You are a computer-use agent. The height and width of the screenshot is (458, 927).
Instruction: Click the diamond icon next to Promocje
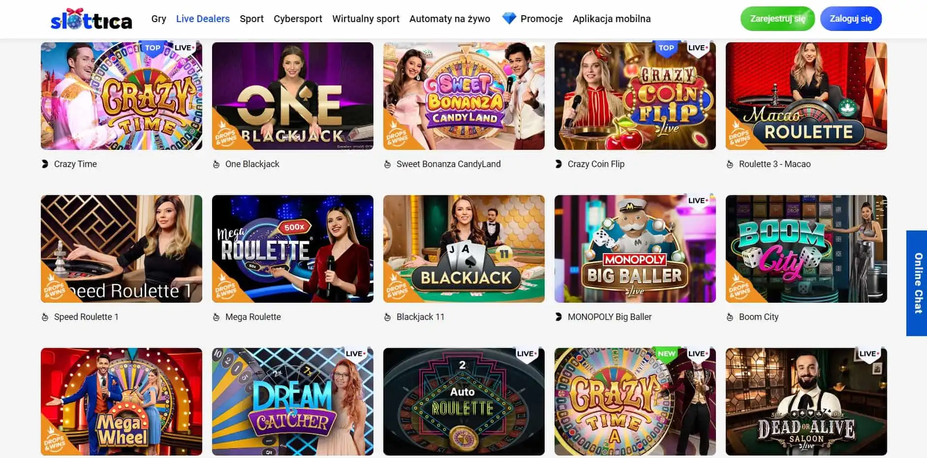coord(509,19)
